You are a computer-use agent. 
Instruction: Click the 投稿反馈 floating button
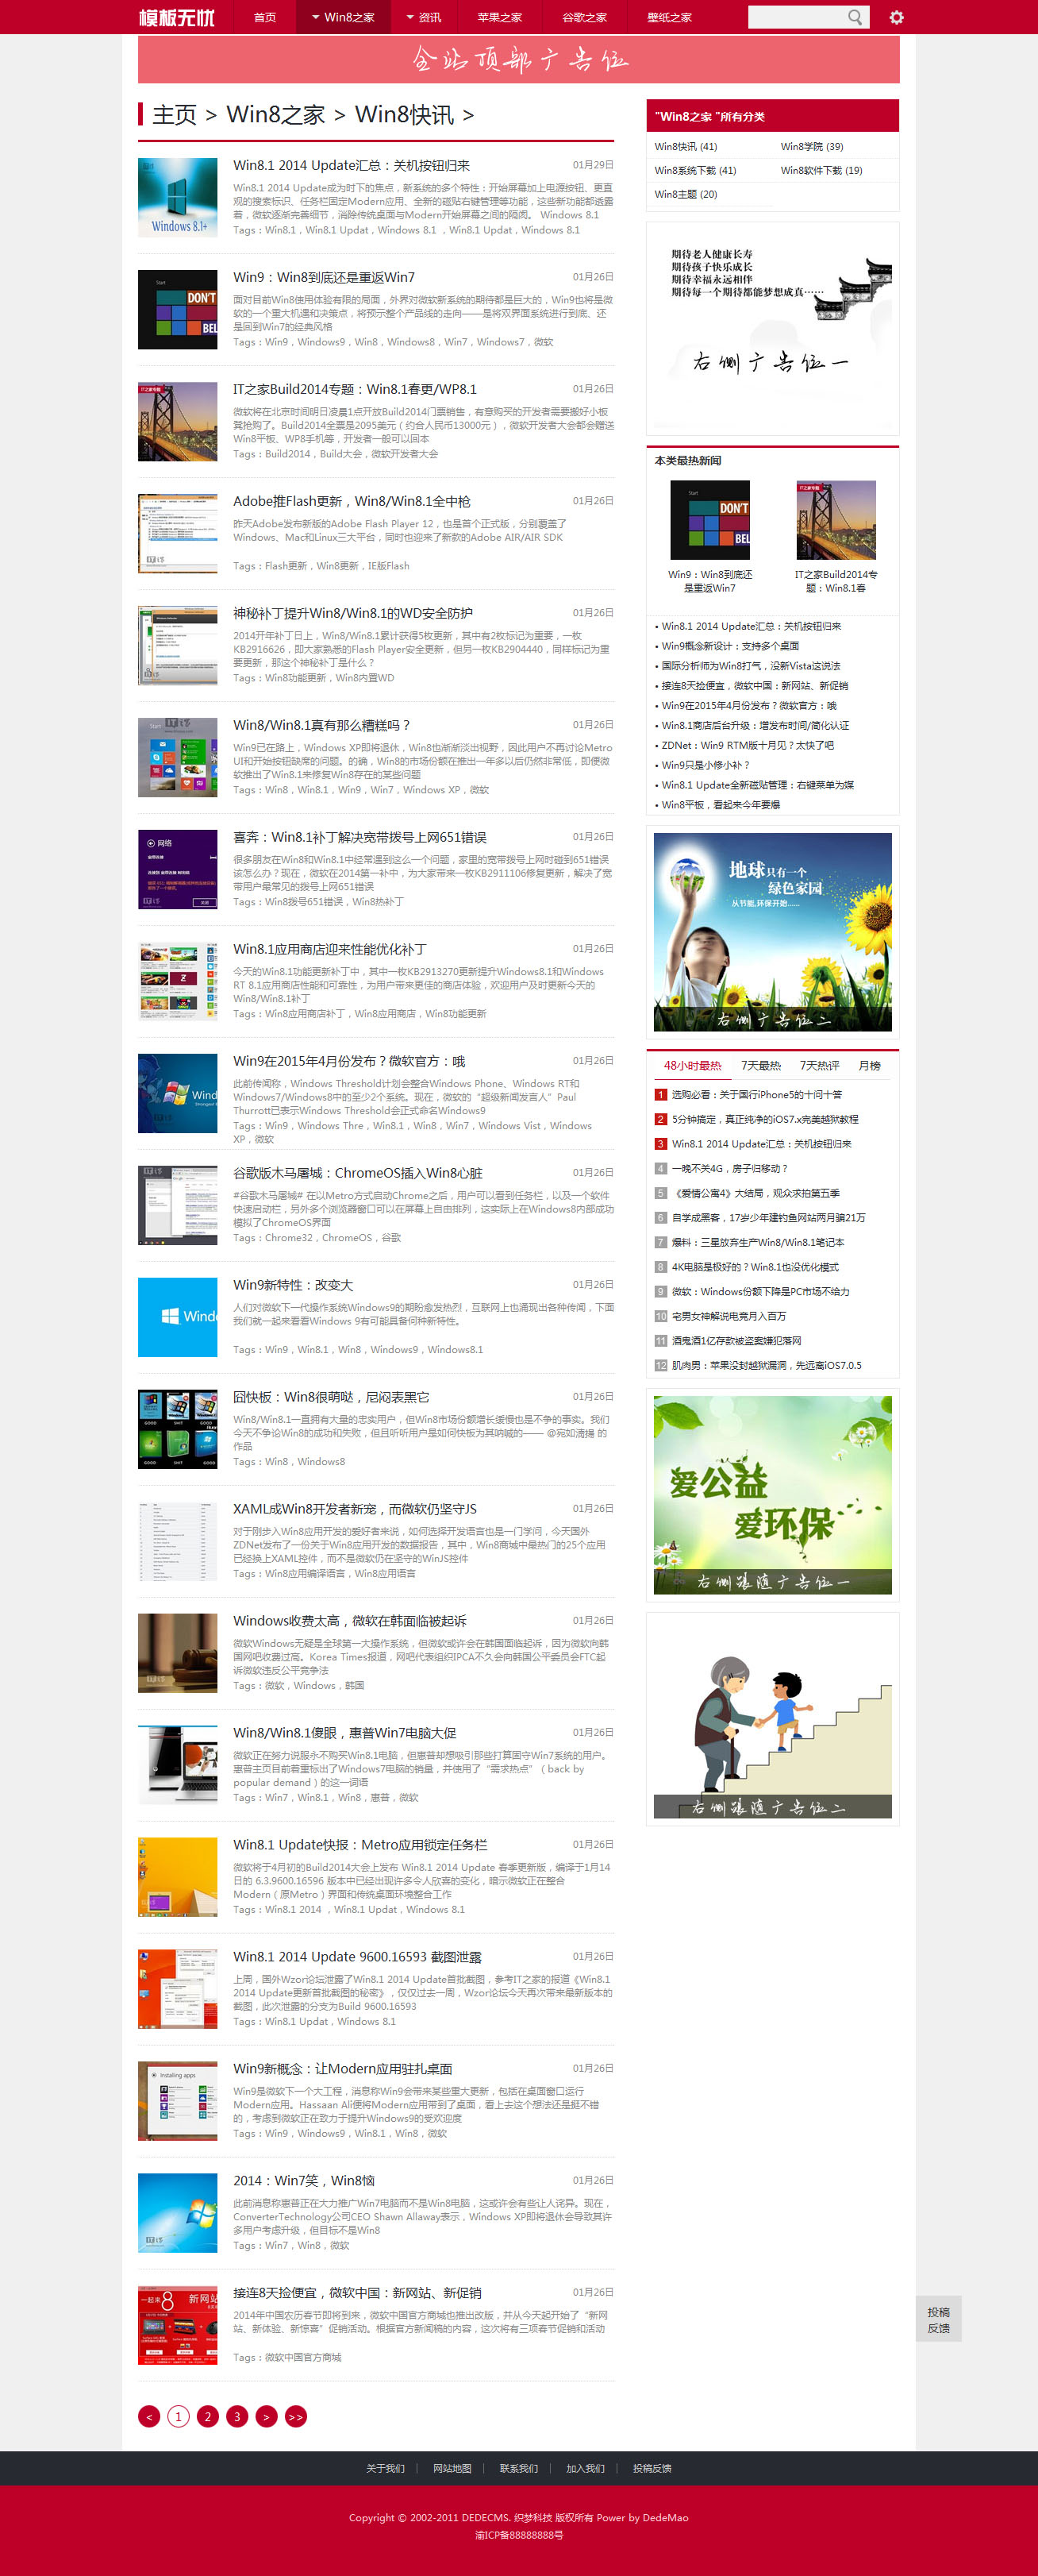(938, 2319)
